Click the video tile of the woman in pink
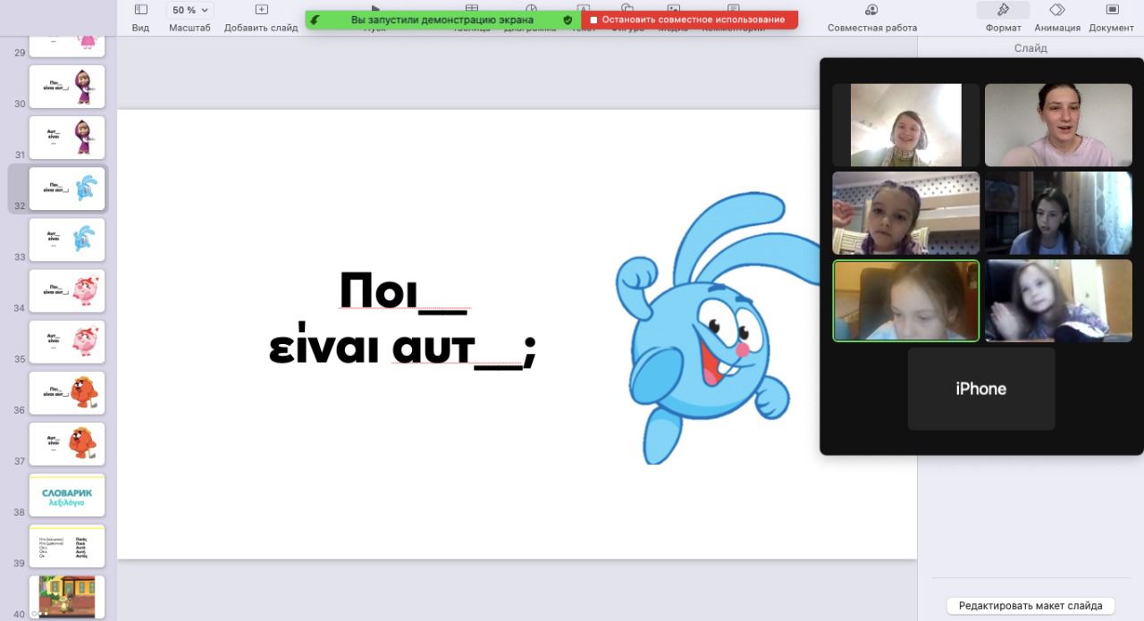Image resolution: width=1144 pixels, height=621 pixels. click(1058, 125)
